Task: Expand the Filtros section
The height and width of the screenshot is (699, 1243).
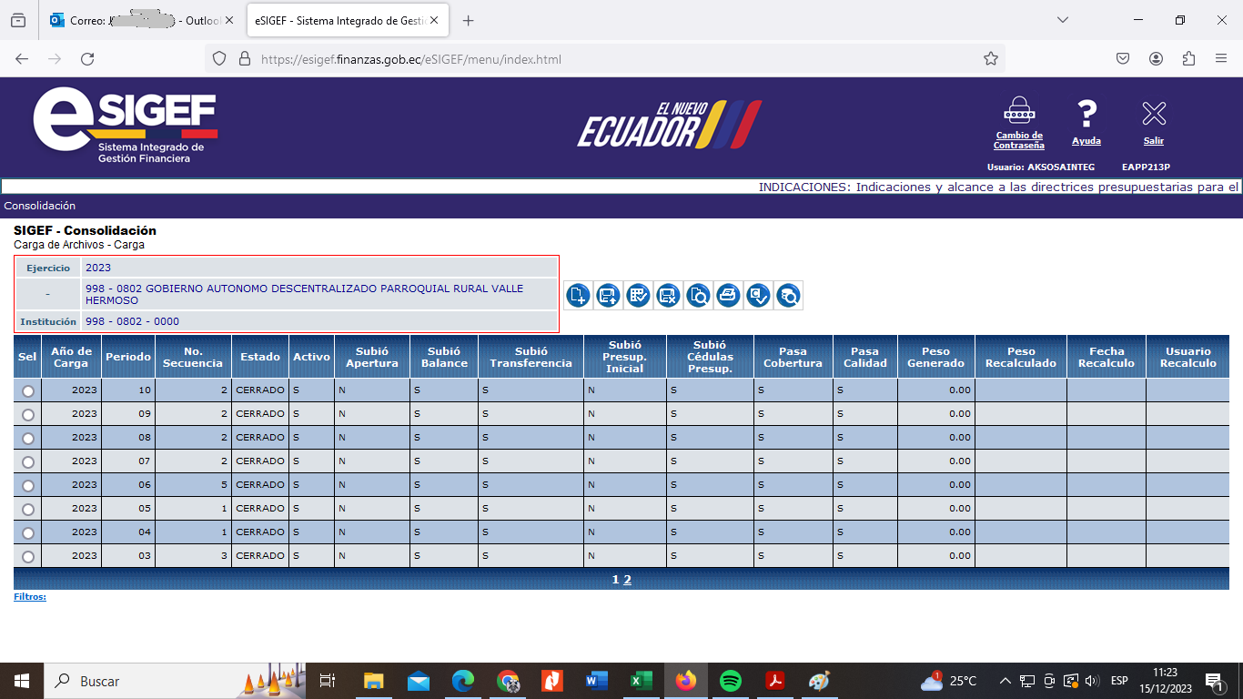Action: 30,597
